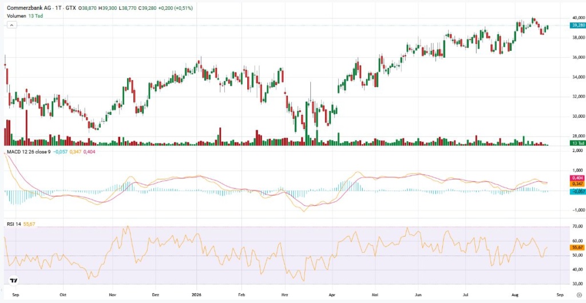The height and width of the screenshot is (303, 586).
Task: Click the pink 0,404 value in MACD legend
Action: 89,152
